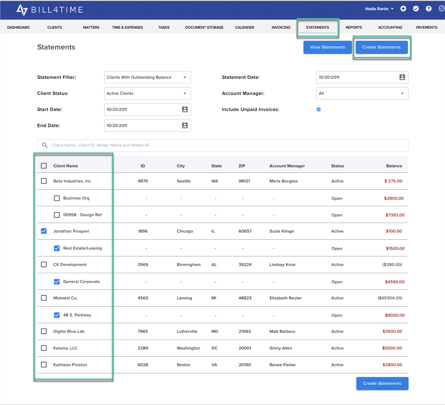Click the ID column header

click(143, 166)
